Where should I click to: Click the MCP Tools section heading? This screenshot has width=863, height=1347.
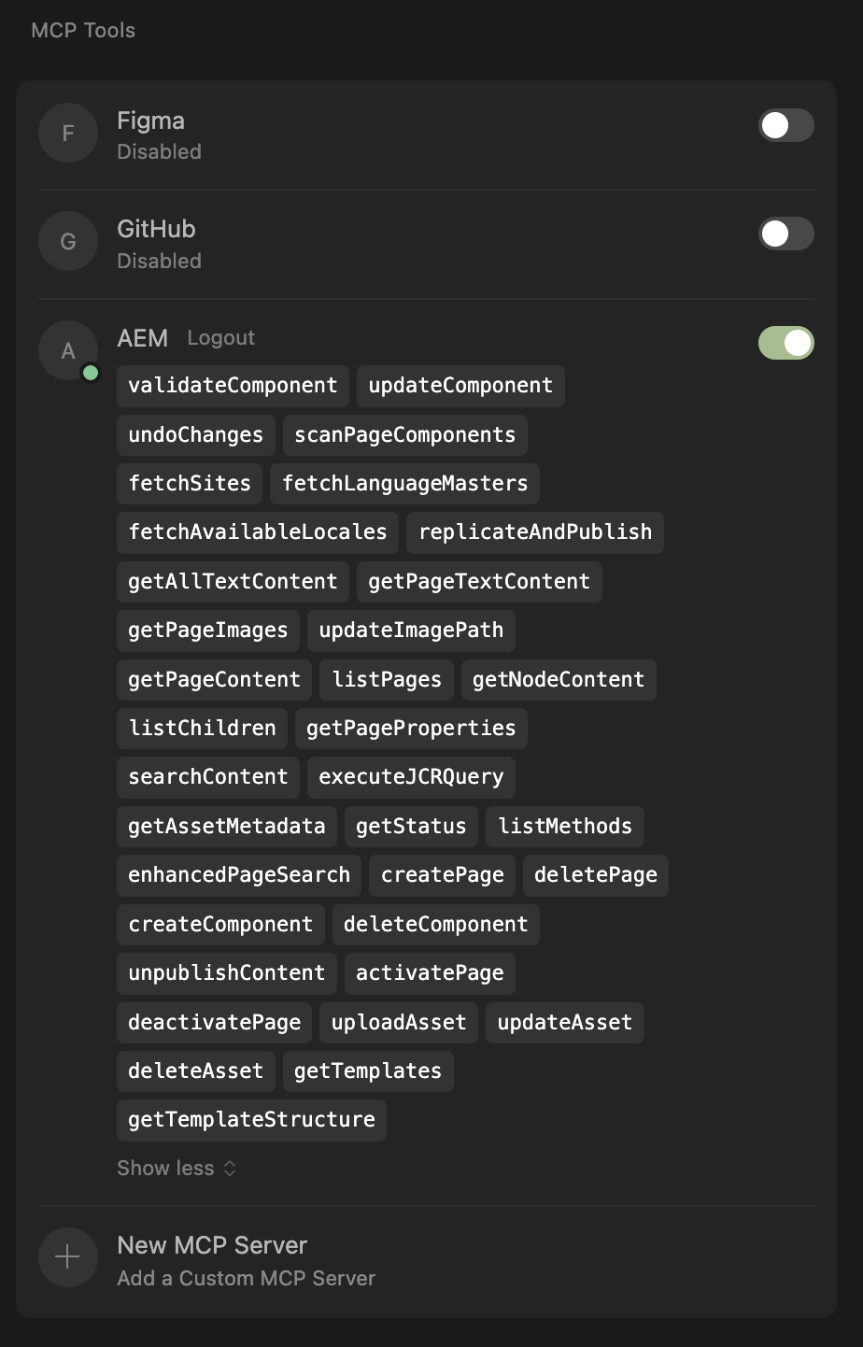pos(83,31)
